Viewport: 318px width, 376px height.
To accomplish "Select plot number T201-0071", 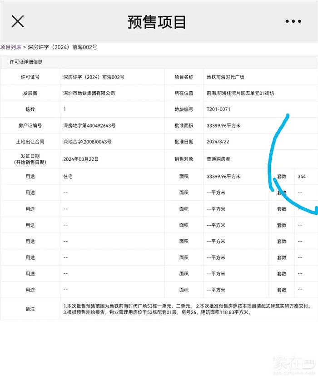I will coord(218,109).
